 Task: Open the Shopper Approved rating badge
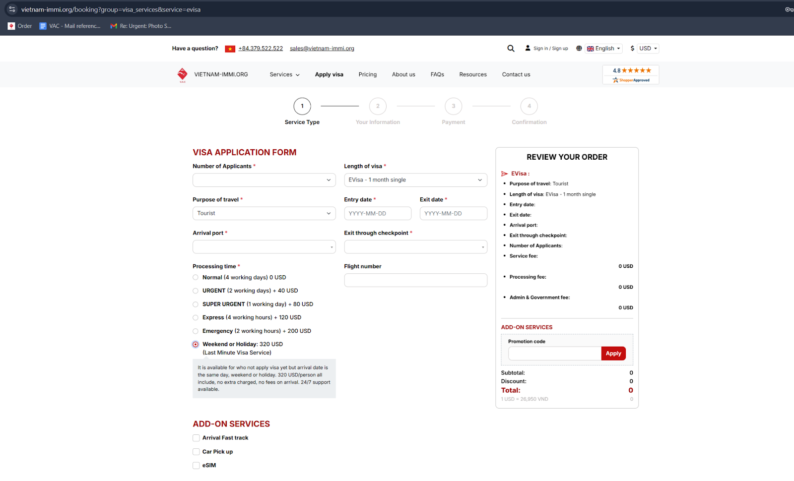pos(631,75)
